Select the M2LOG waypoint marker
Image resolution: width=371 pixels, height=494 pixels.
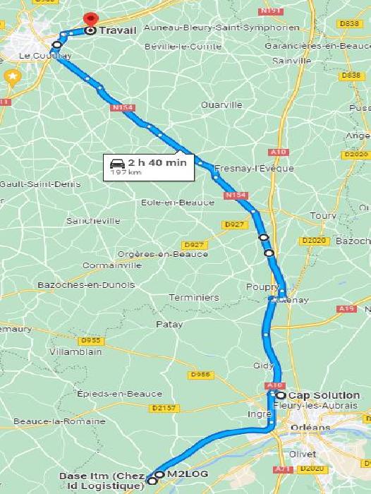click(159, 474)
